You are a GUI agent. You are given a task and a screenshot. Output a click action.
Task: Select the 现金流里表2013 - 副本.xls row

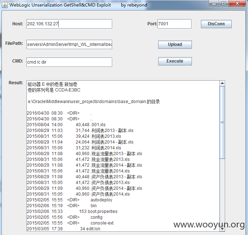[84, 154]
